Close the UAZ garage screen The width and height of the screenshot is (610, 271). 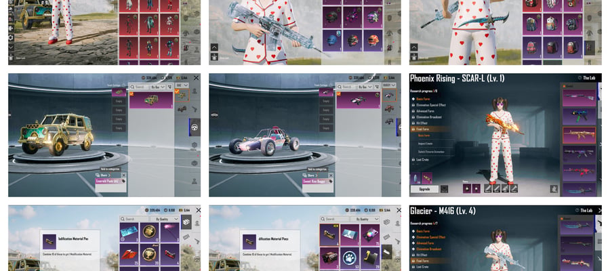[196, 78]
